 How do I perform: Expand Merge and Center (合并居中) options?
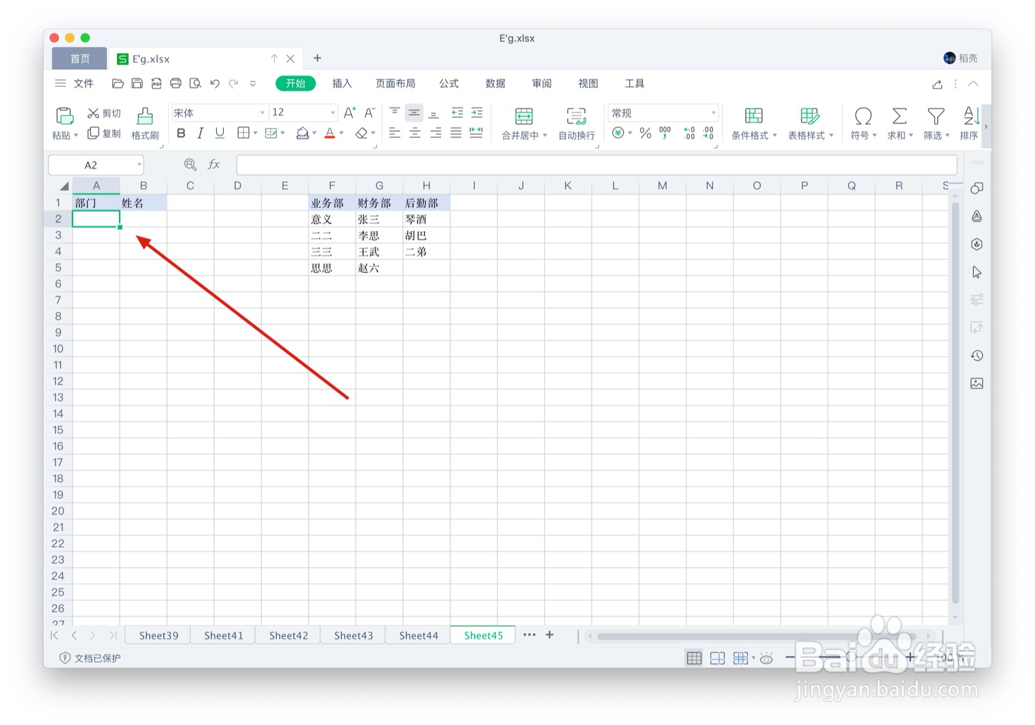545,136
